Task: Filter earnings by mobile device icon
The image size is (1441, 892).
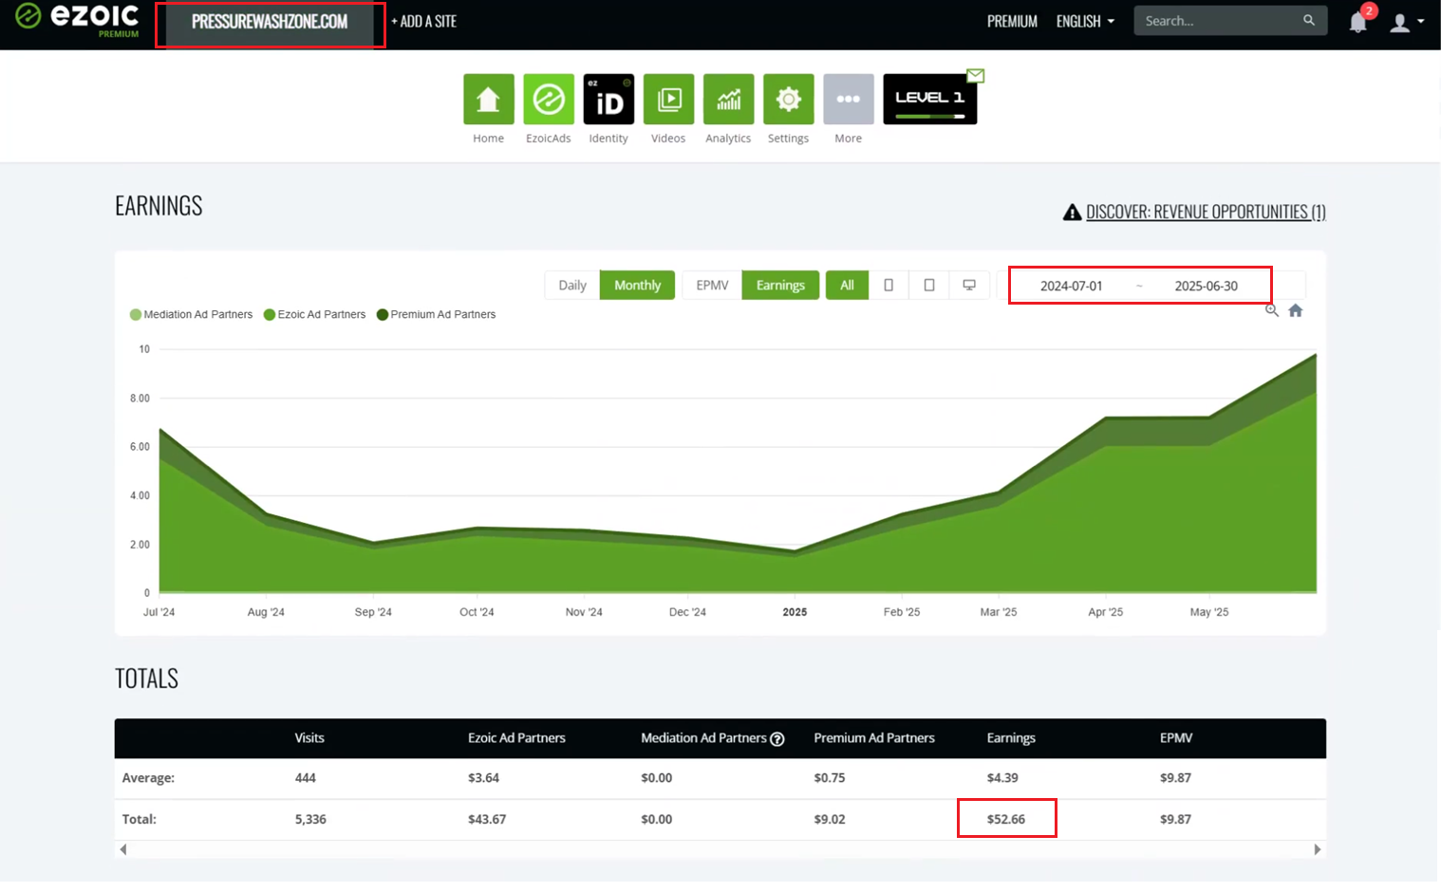Action: [x=889, y=285]
